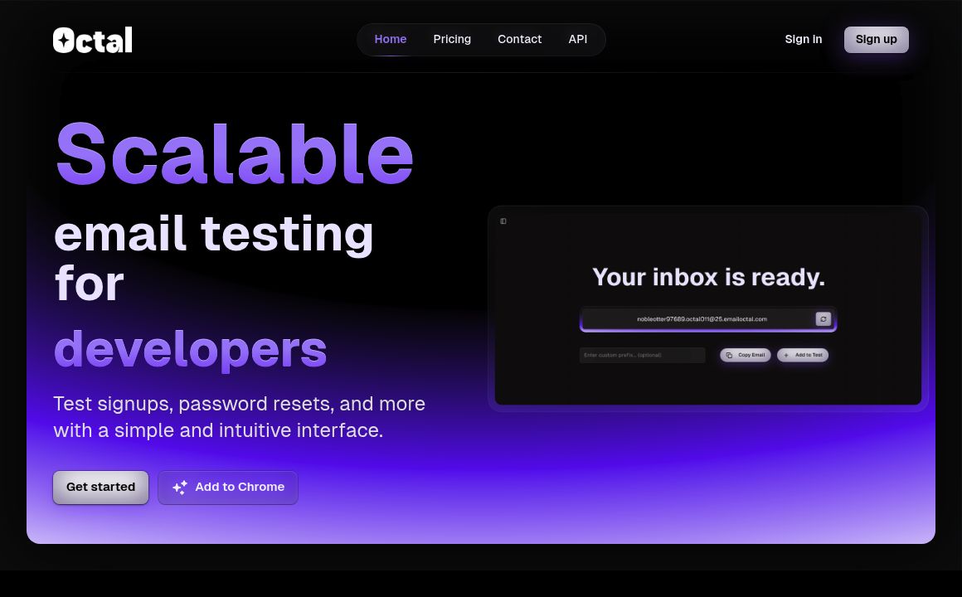The width and height of the screenshot is (962, 597).
Task: Click the refresh icon beside the email address
Action: tap(823, 319)
